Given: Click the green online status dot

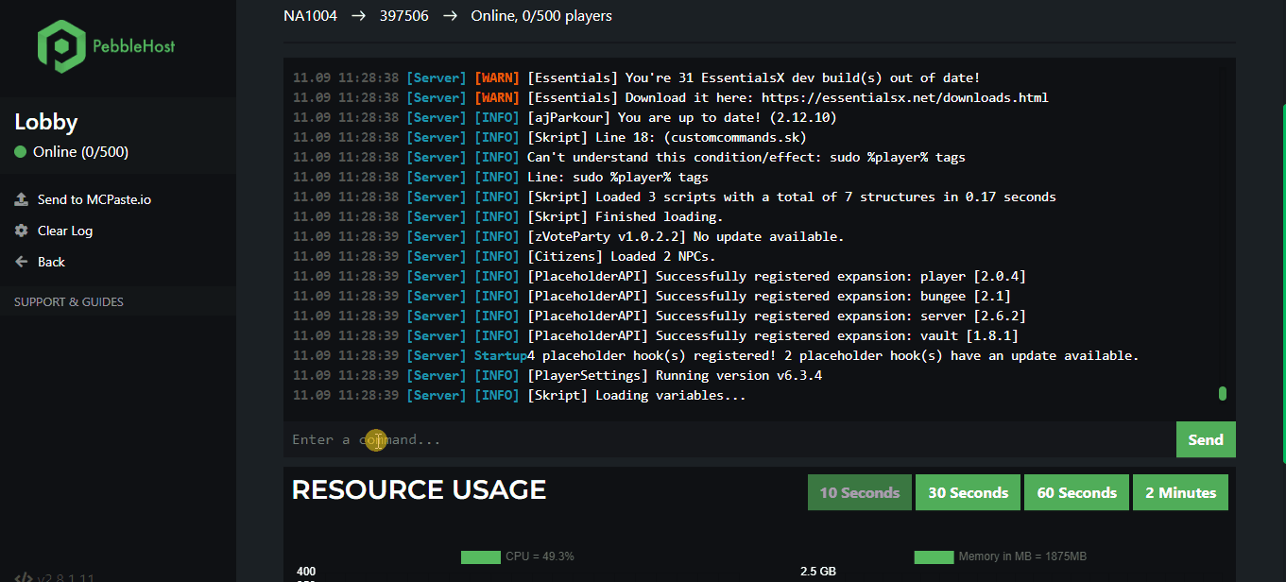Looking at the screenshot, I should 21,152.
